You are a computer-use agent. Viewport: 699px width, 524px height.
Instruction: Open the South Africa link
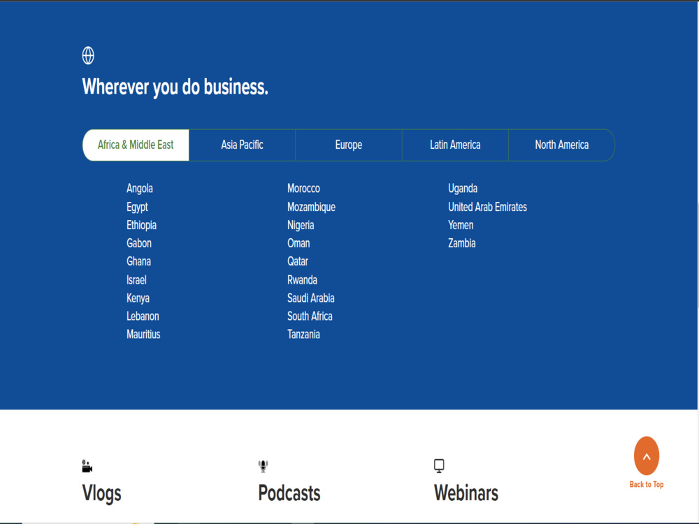click(310, 316)
